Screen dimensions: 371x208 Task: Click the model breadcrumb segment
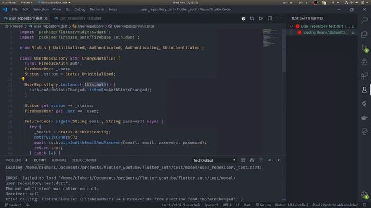18,27
